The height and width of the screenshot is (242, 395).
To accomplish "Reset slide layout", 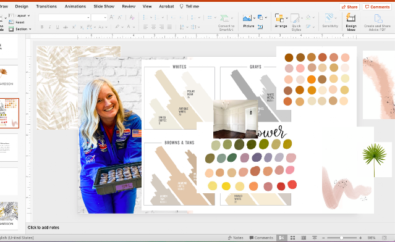I will pos(17,22).
